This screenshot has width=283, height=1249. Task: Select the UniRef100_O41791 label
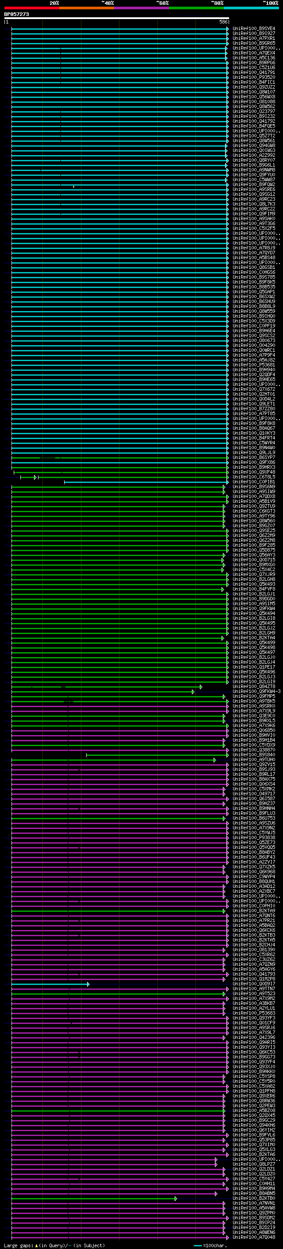pos(253,72)
